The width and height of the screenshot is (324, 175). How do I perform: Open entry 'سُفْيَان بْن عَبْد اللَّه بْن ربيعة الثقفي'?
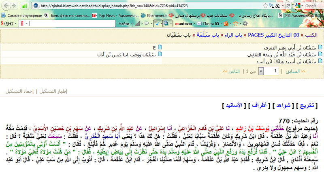281,55
